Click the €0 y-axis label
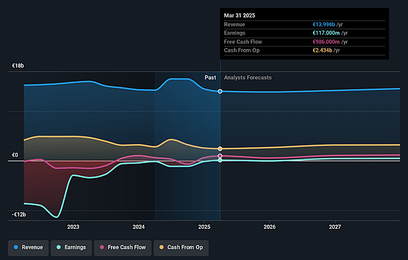Image resolution: width=408 pixels, height=260 pixels. [15, 155]
